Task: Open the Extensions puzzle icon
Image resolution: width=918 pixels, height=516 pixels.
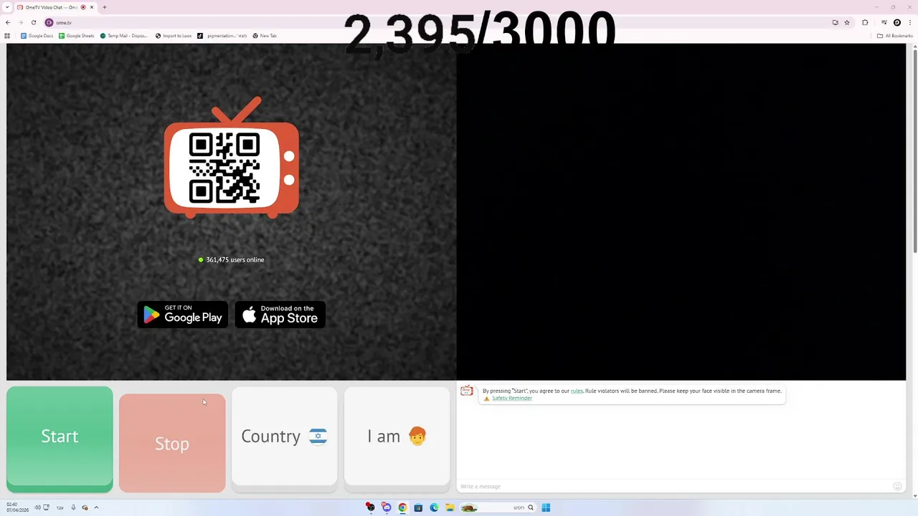Action: [x=865, y=22]
